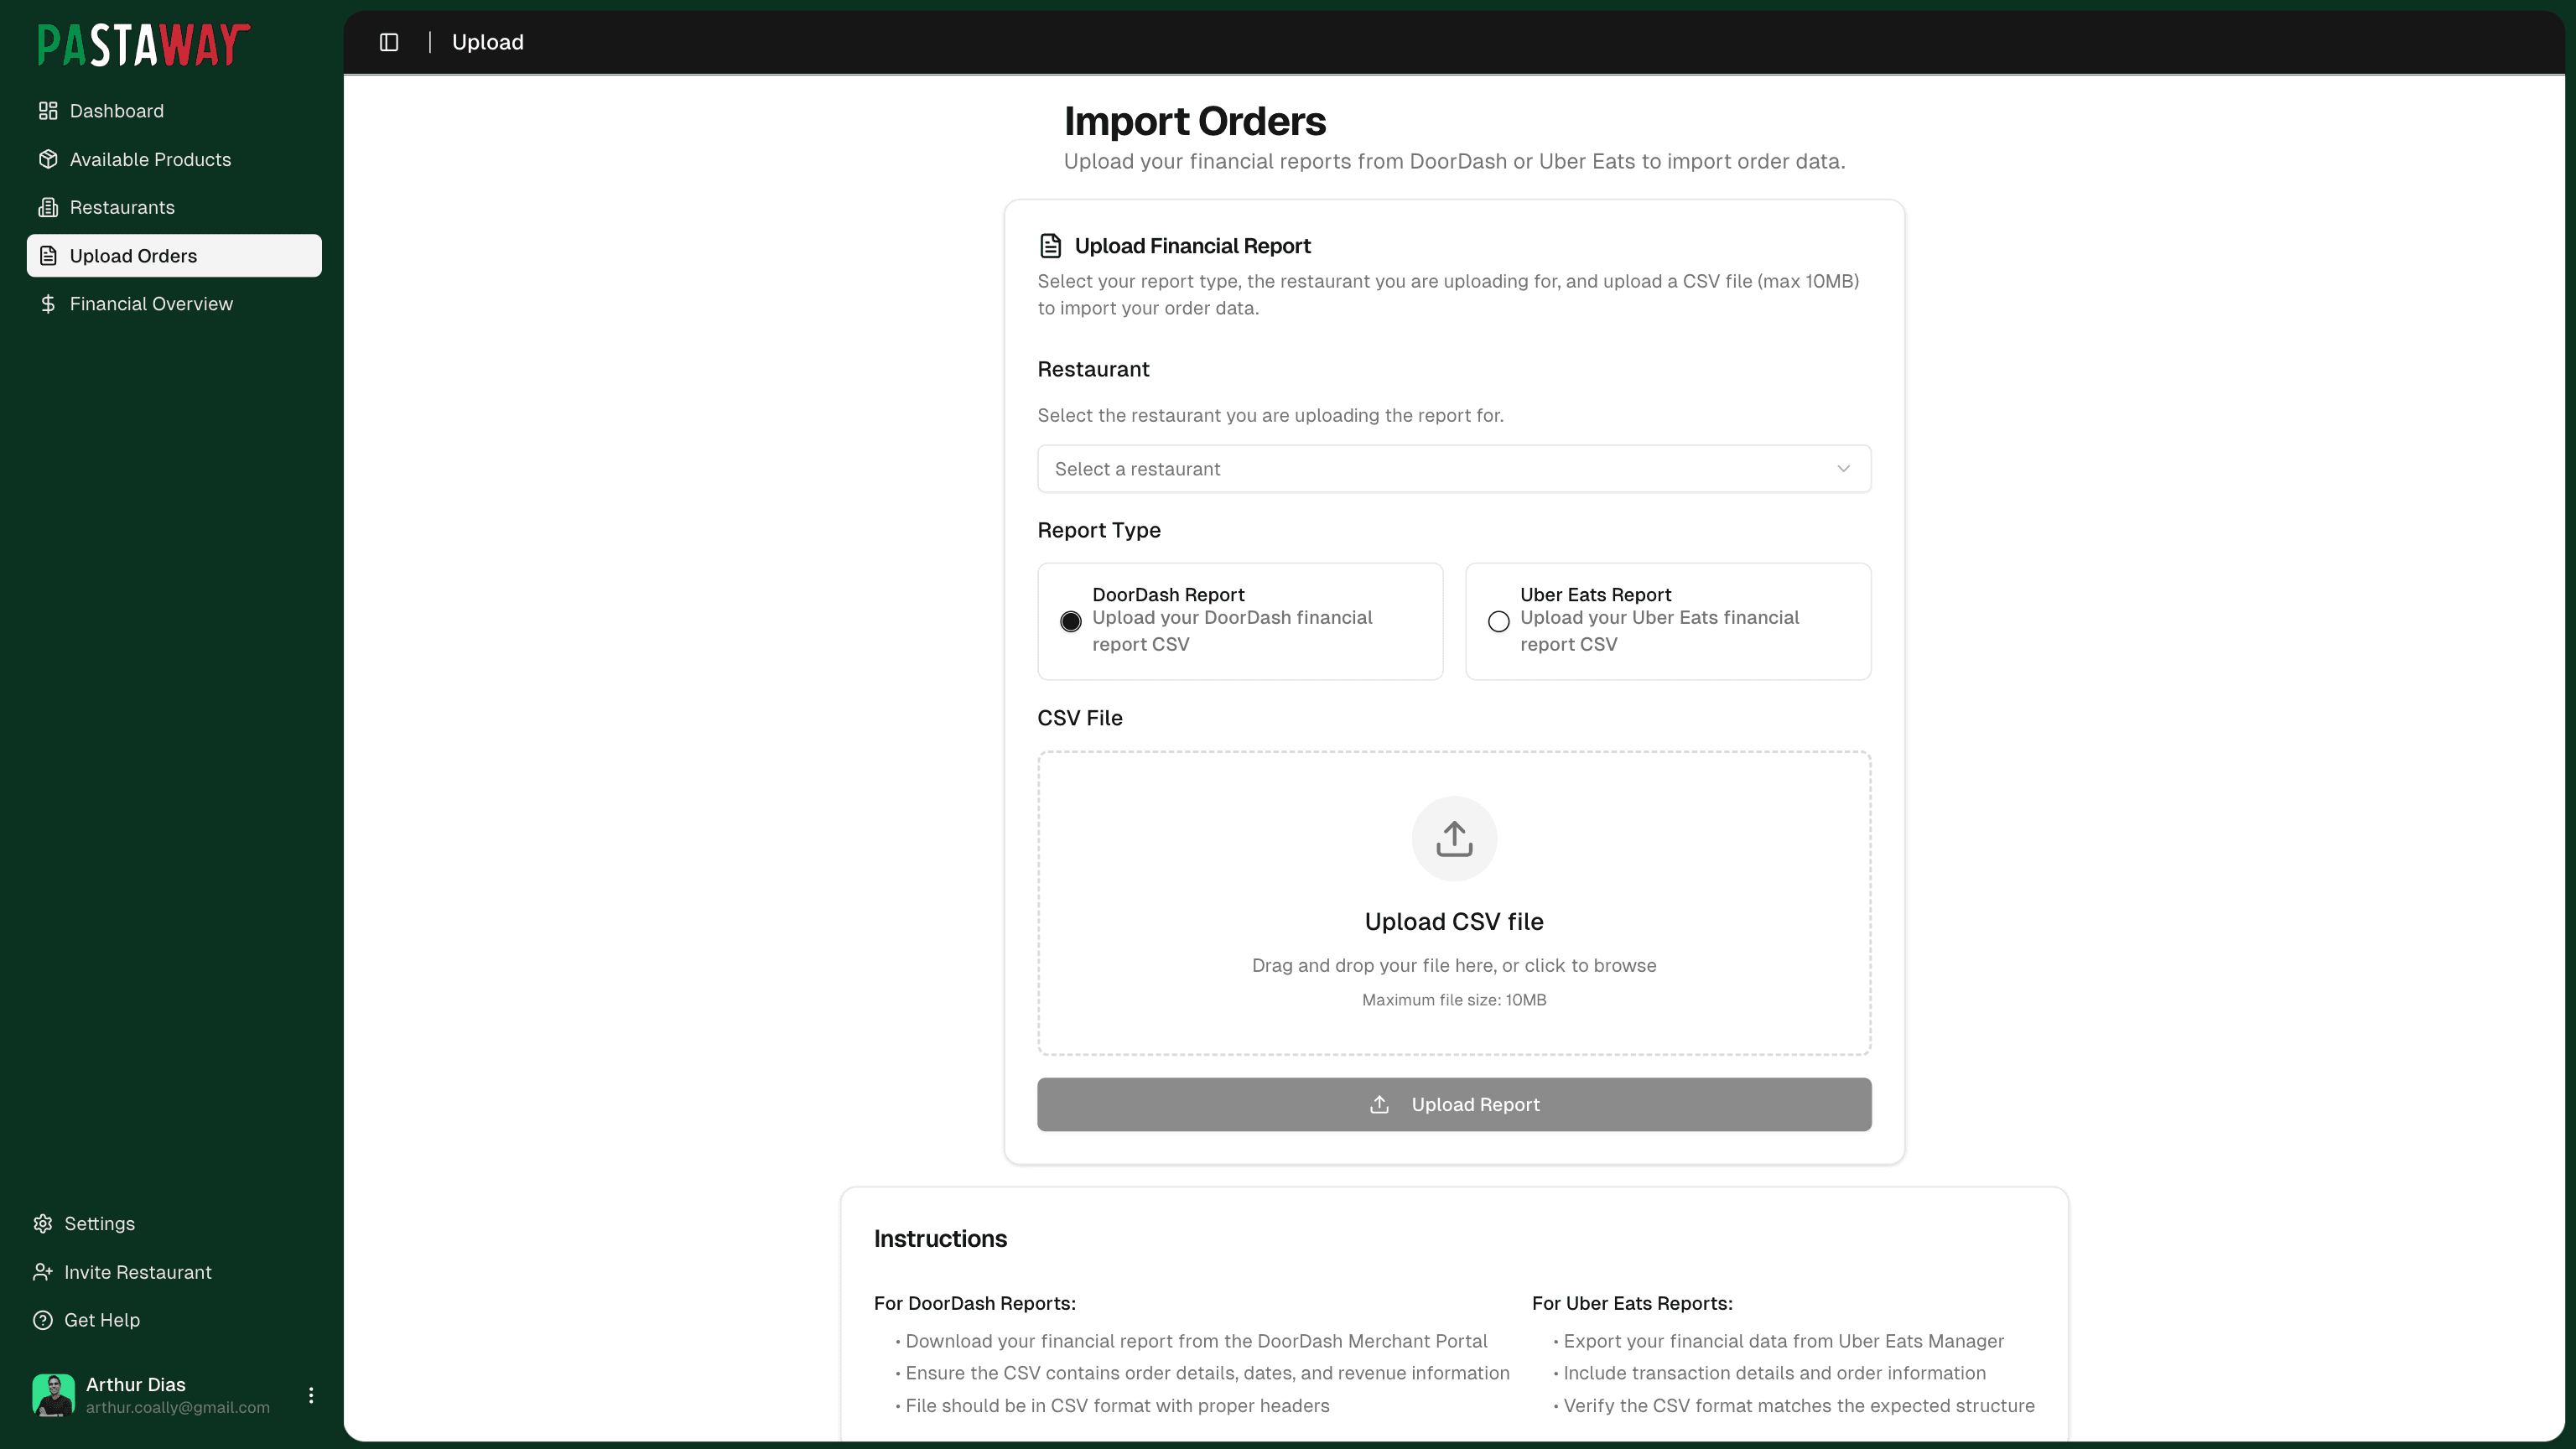Toggle the sidebar collapse icon
2576x1449 pixels.
389,42
